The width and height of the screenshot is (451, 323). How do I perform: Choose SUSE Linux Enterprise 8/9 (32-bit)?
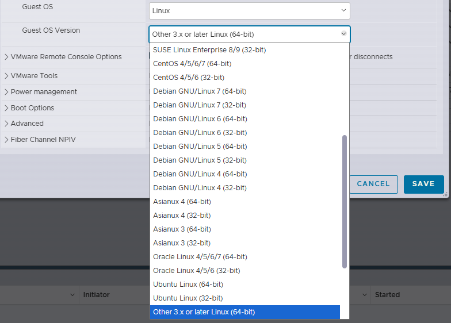pos(245,49)
